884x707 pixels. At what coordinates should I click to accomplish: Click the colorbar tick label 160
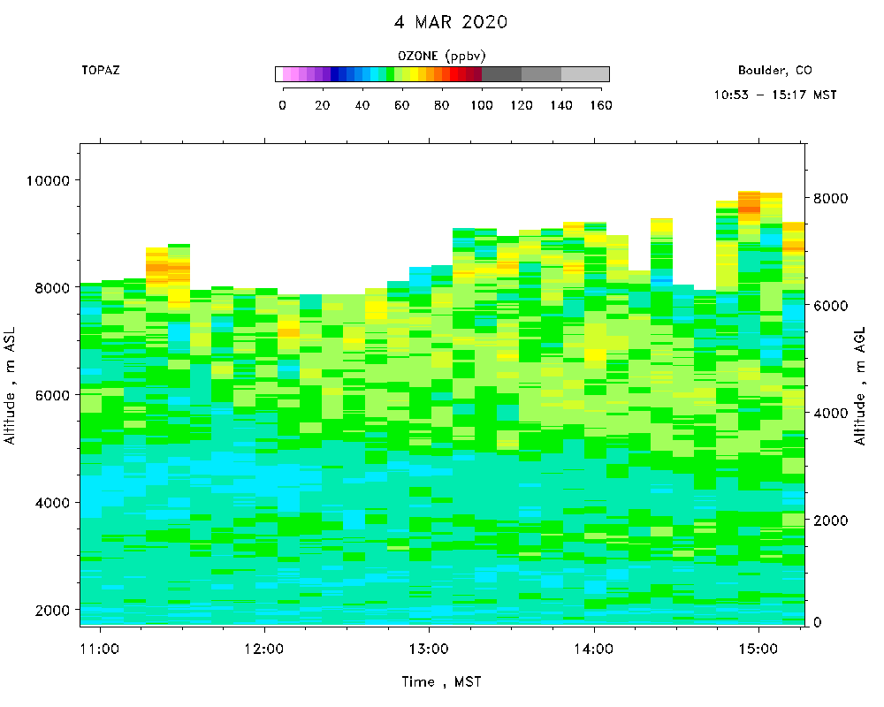601,105
